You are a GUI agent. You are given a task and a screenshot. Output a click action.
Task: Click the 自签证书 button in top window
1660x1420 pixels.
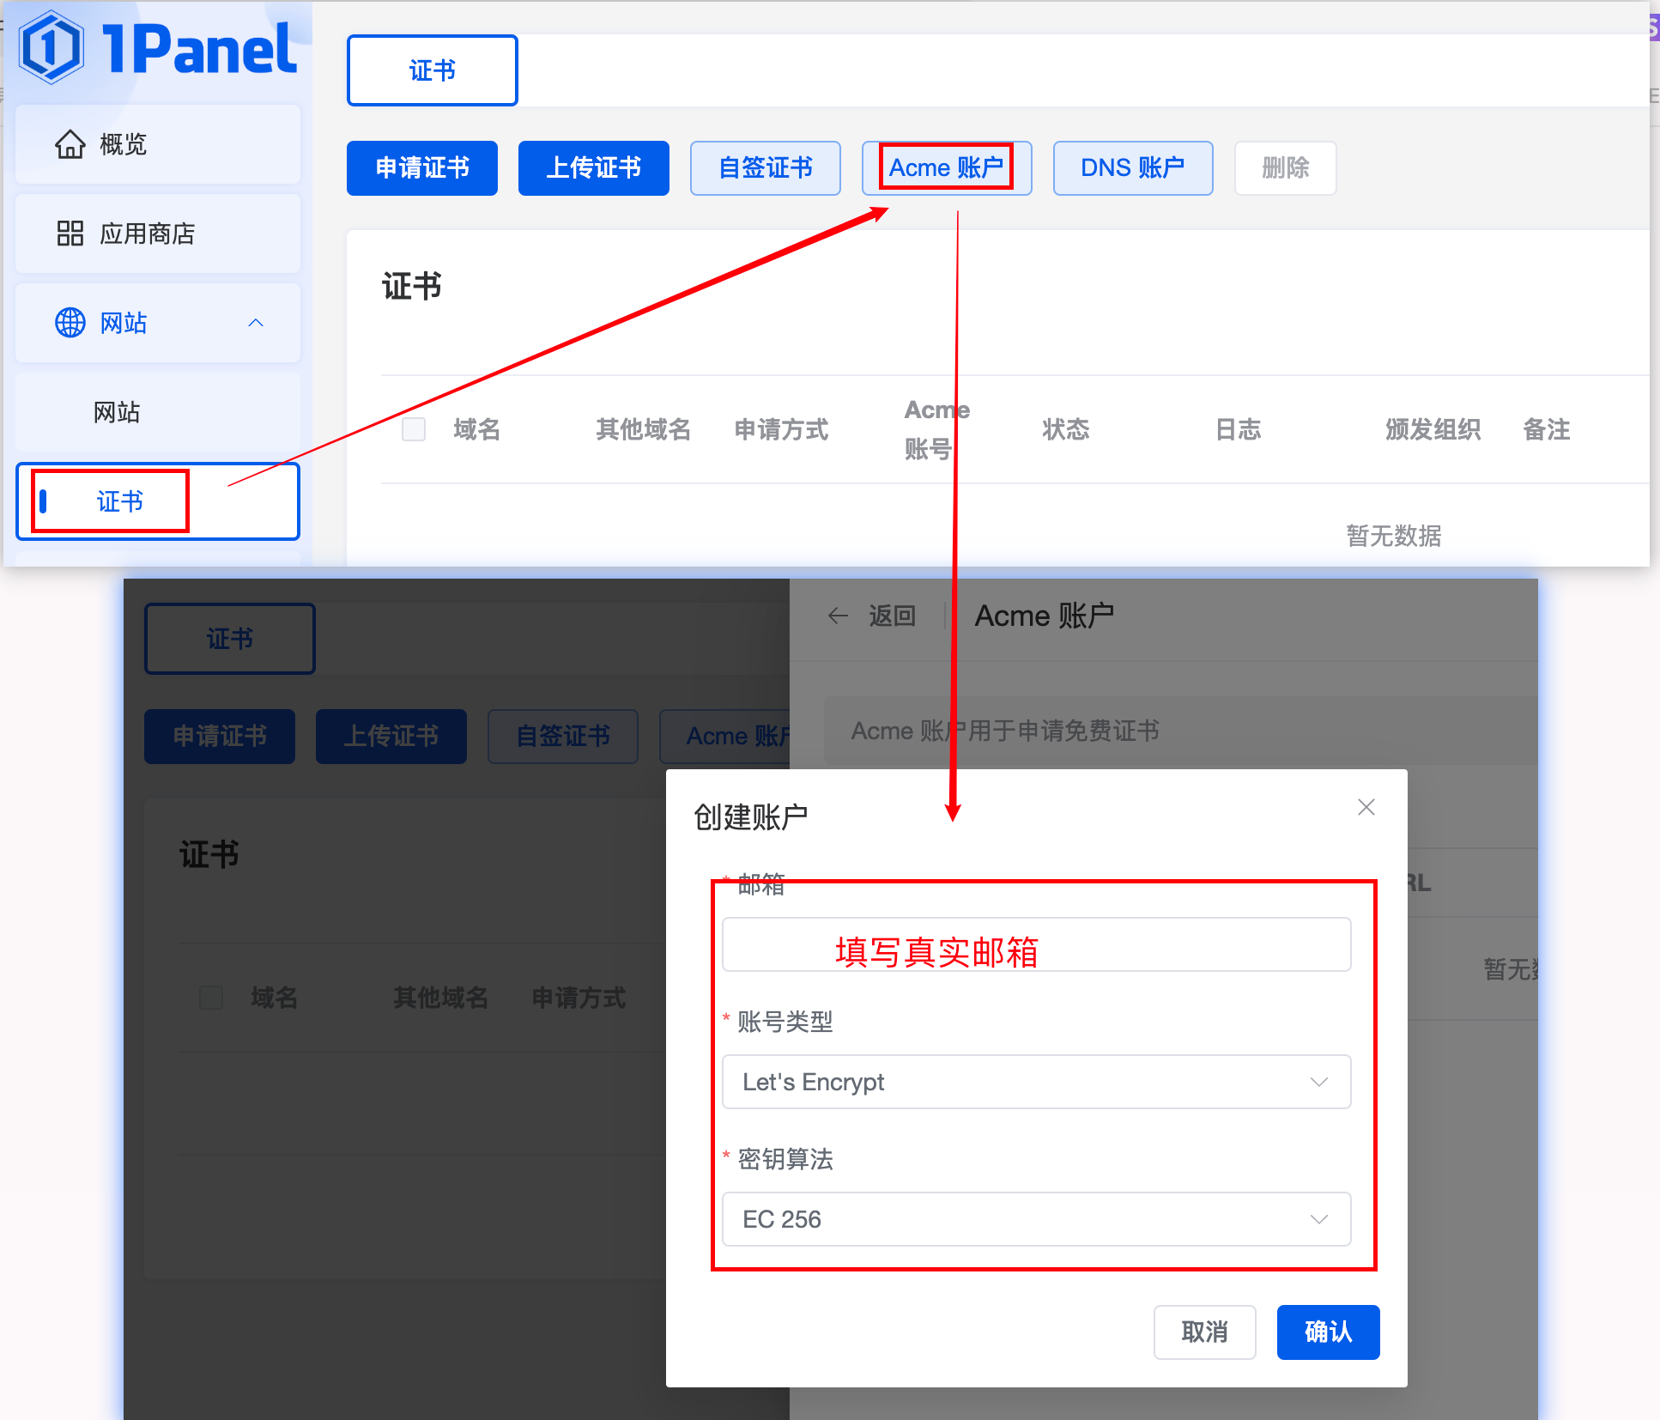[x=766, y=168]
